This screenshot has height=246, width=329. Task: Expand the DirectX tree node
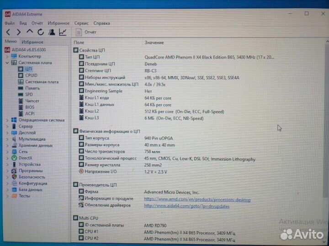(7, 158)
